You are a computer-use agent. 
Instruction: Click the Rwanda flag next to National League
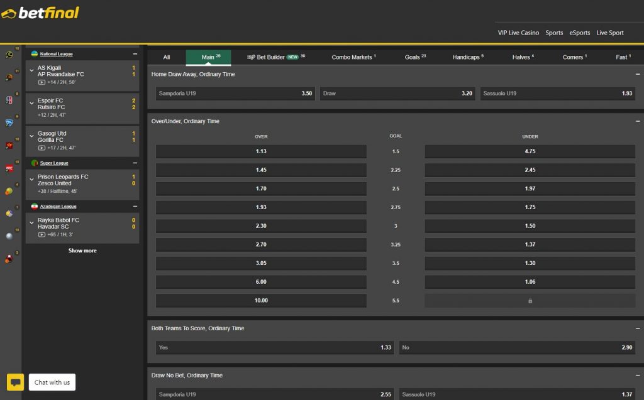click(35, 54)
